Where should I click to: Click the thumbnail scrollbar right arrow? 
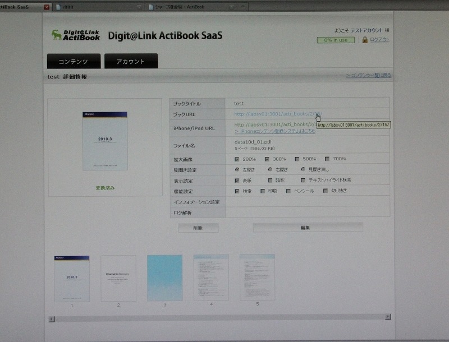(388, 317)
